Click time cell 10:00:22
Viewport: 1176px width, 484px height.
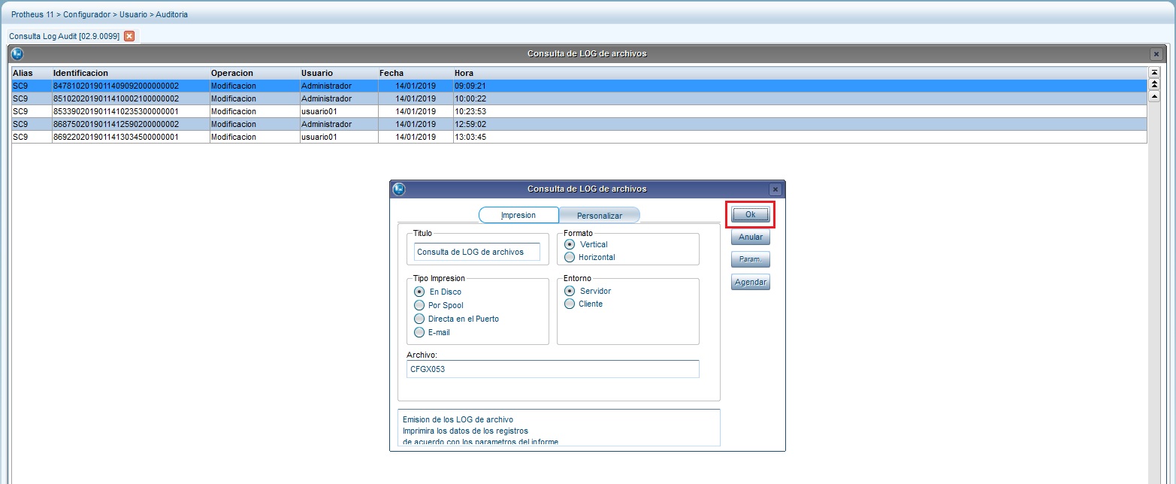(x=470, y=98)
